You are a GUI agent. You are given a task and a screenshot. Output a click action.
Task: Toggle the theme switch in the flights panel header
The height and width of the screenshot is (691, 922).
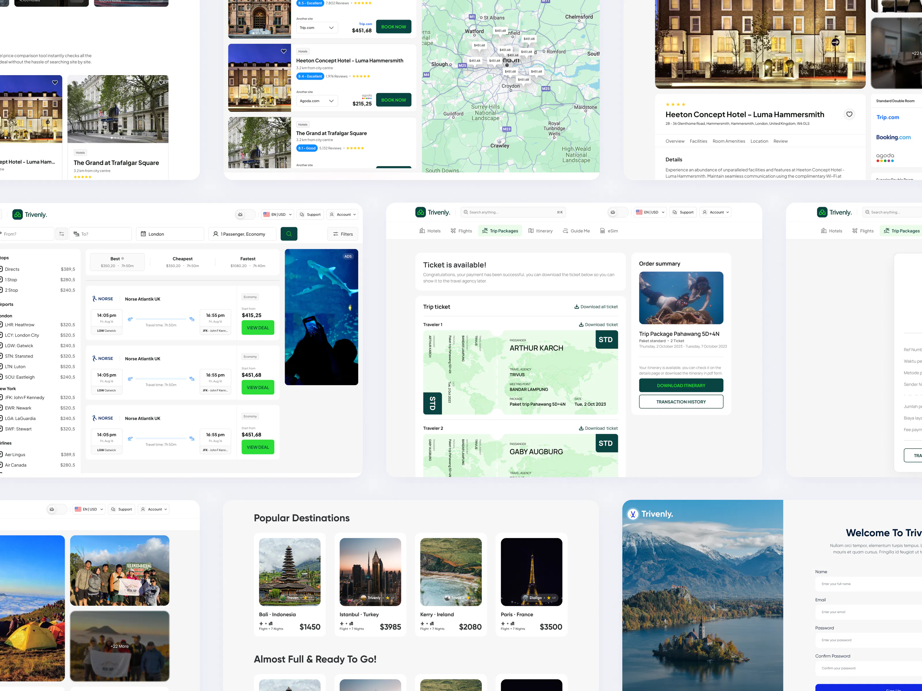pos(245,214)
